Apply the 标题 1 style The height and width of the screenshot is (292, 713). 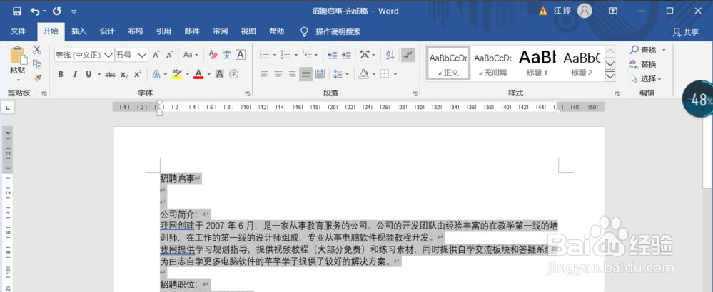[x=537, y=63]
